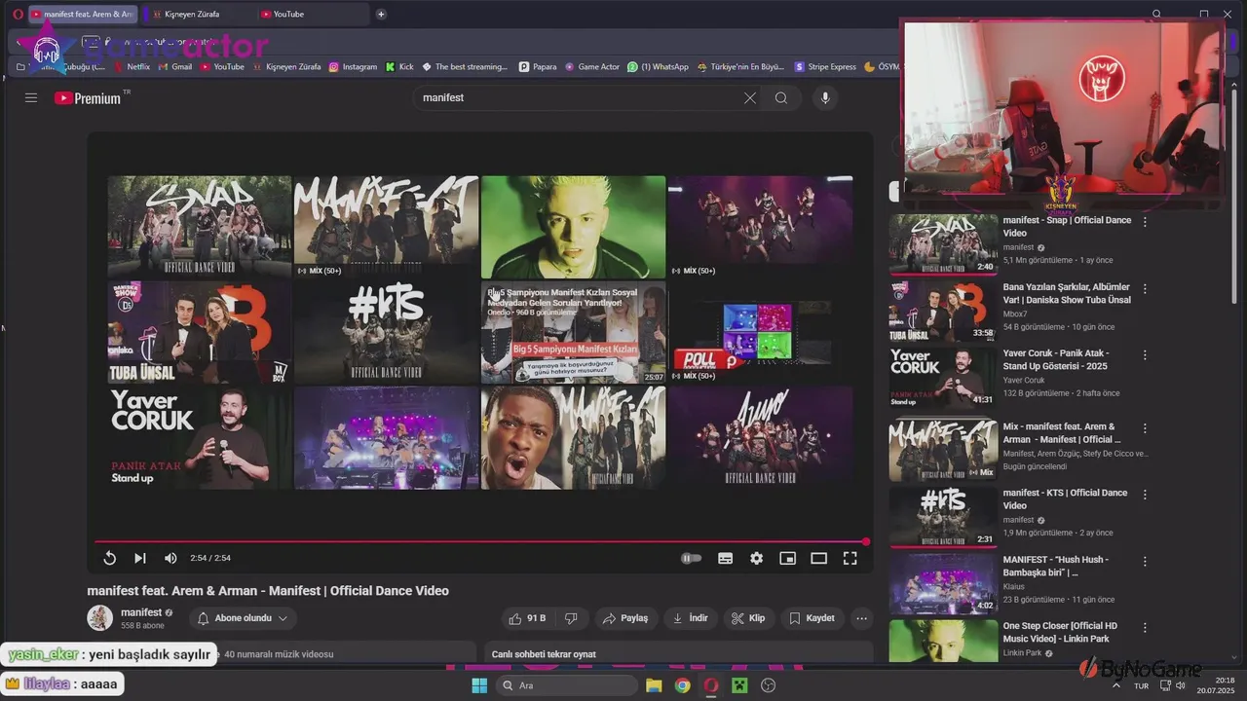Open the Paylaş share button
The image size is (1247, 701).
coord(625,618)
